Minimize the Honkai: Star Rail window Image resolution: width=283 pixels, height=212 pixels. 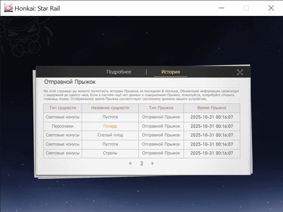(222, 8)
